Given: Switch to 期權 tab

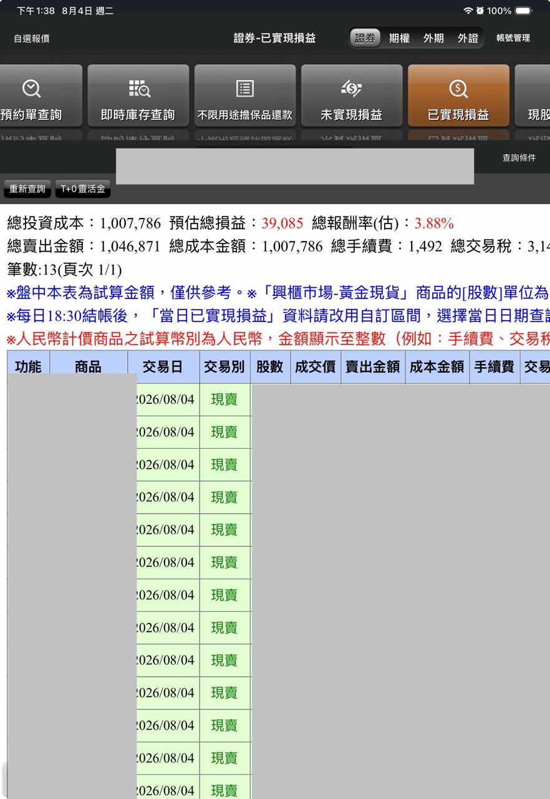Looking at the screenshot, I should (x=399, y=38).
